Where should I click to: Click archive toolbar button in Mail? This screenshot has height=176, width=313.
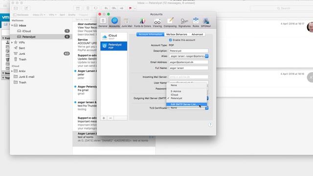78,8
